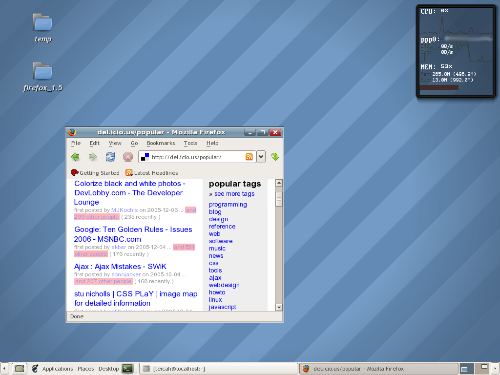
Task: Click the del.icio.us favicon in URL field
Action: pyautogui.click(x=145, y=157)
